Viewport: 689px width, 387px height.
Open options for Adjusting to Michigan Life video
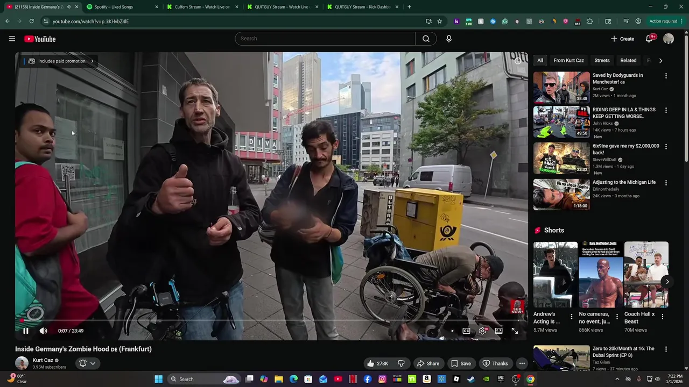tap(666, 183)
